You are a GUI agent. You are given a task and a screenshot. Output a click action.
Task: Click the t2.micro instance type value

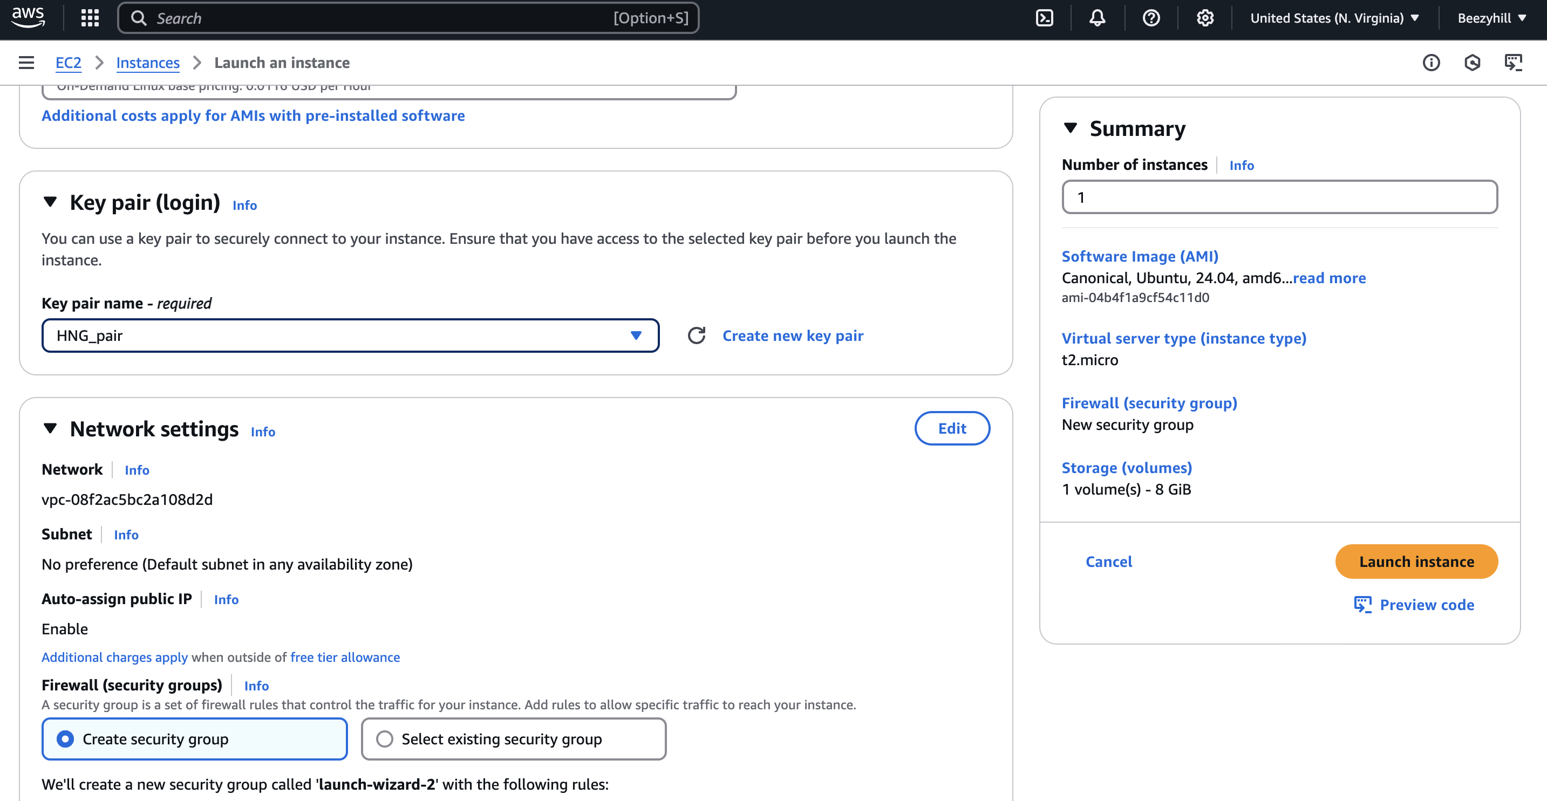pos(1090,360)
